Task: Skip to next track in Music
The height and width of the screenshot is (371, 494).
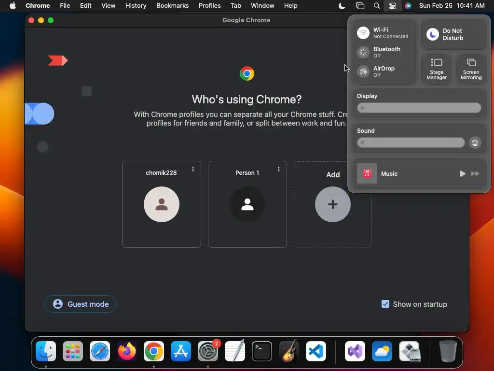Action: pos(475,173)
